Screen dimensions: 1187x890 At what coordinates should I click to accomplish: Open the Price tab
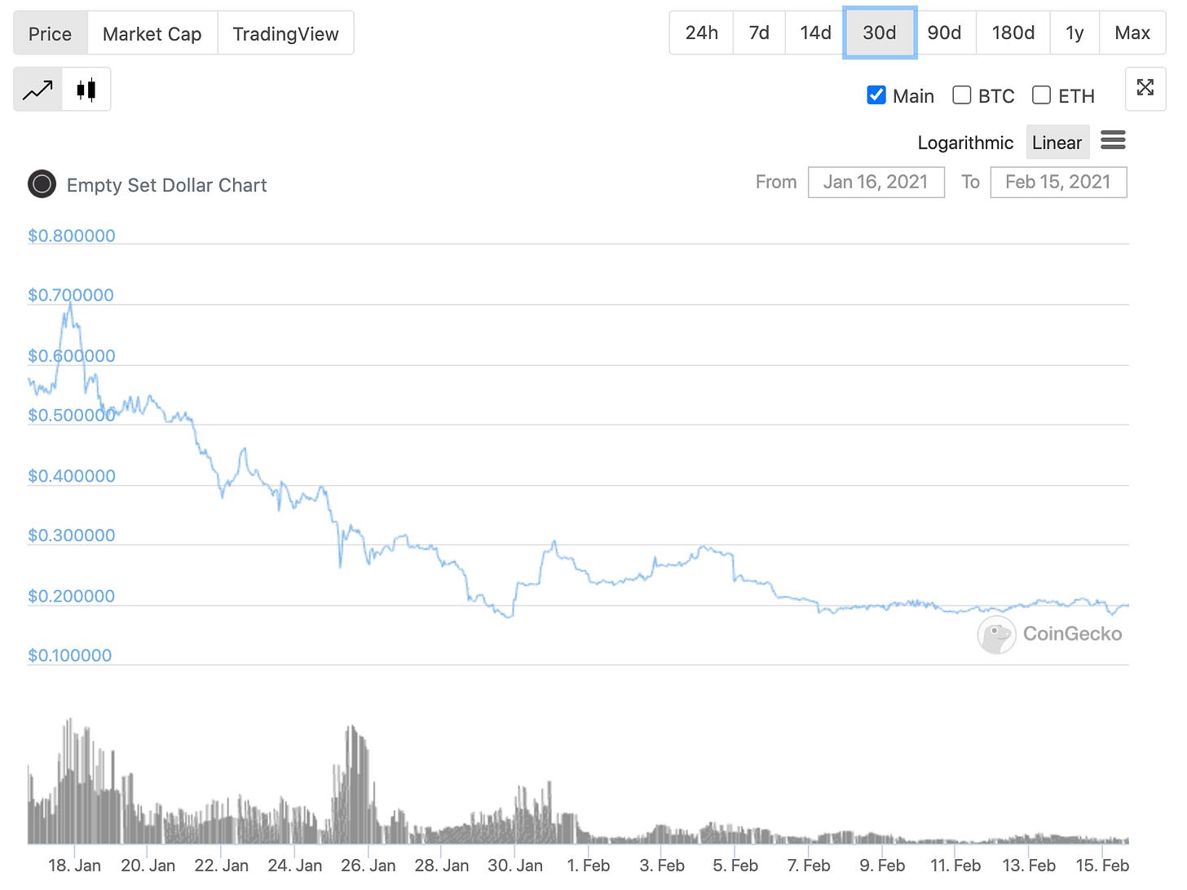[x=51, y=33]
